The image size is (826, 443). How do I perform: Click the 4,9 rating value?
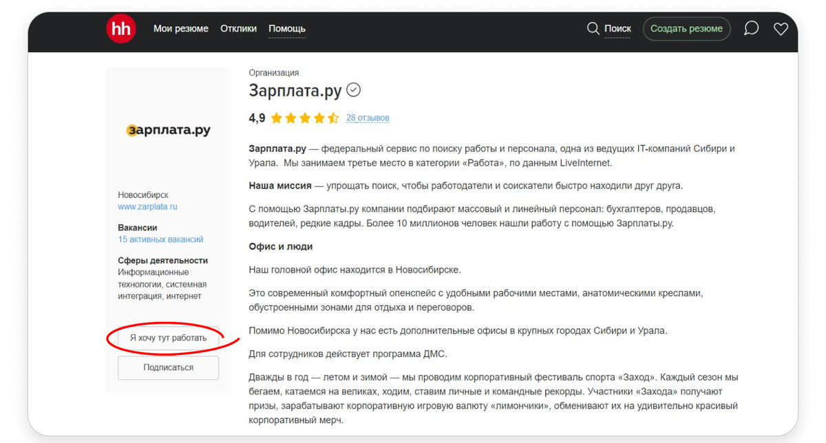click(x=257, y=118)
